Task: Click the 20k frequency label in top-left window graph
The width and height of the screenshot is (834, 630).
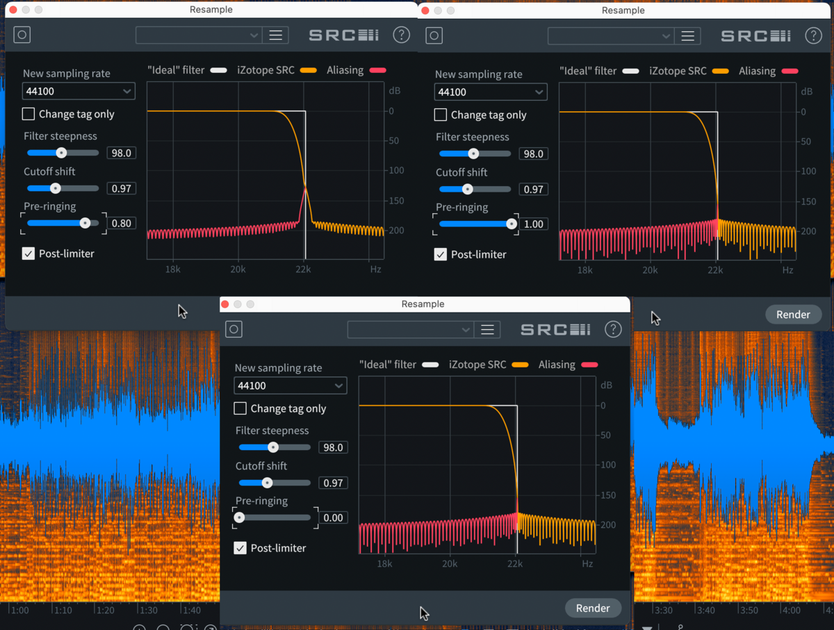Action: tap(238, 269)
